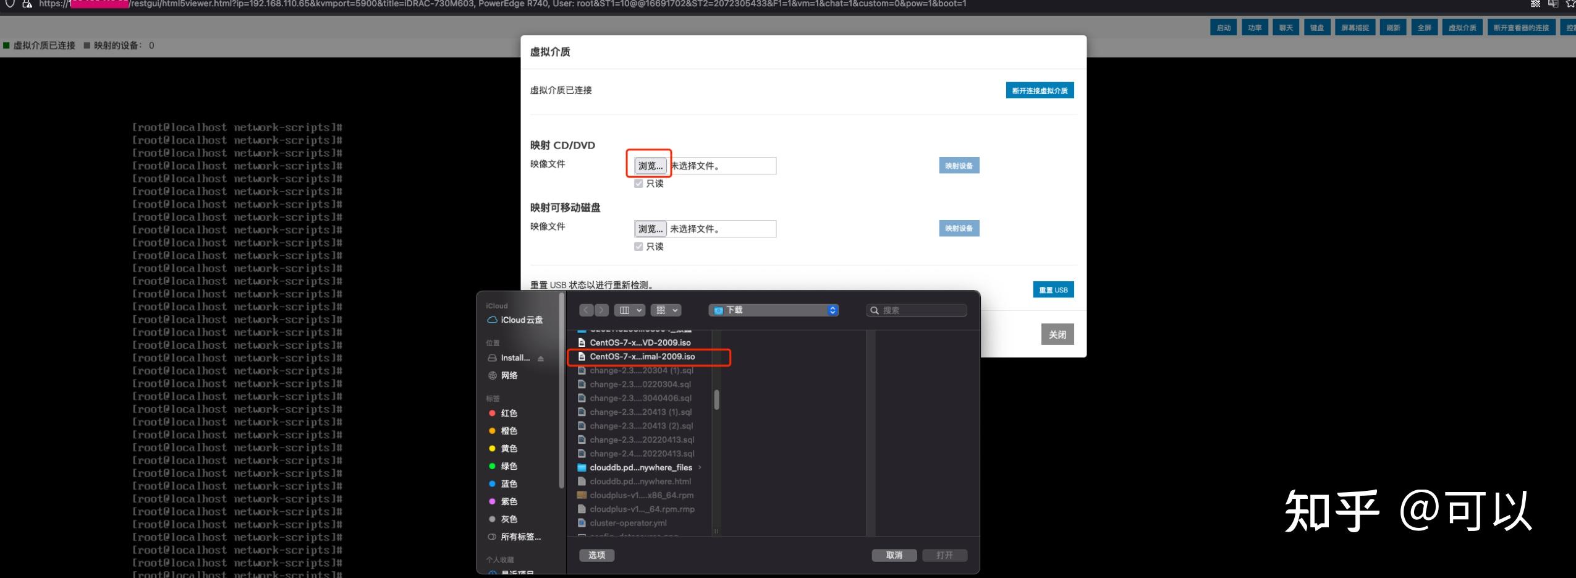Toggle 只读 checkbox under CD/DVD
The image size is (1576, 578).
[x=638, y=184]
